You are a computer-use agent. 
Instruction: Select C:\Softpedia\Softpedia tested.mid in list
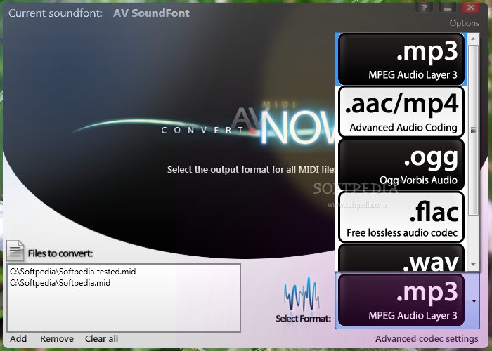point(73,272)
